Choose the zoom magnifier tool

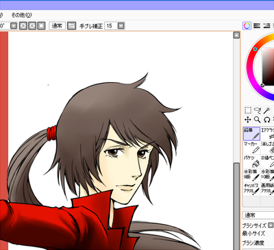pos(258,119)
